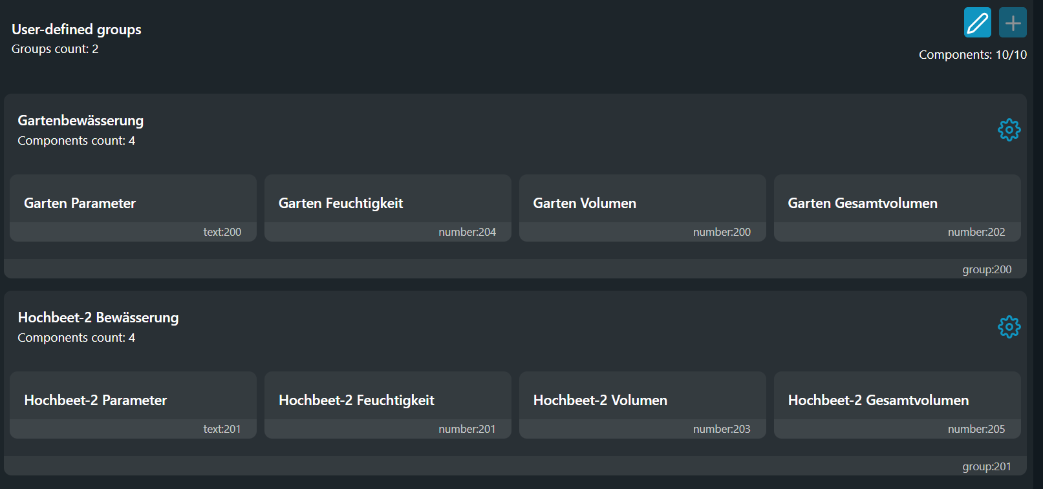Viewport: 1043px width, 489px height.
Task: Open the Hochbeet-2 Feuchtigkeit card
Action: 388,405
